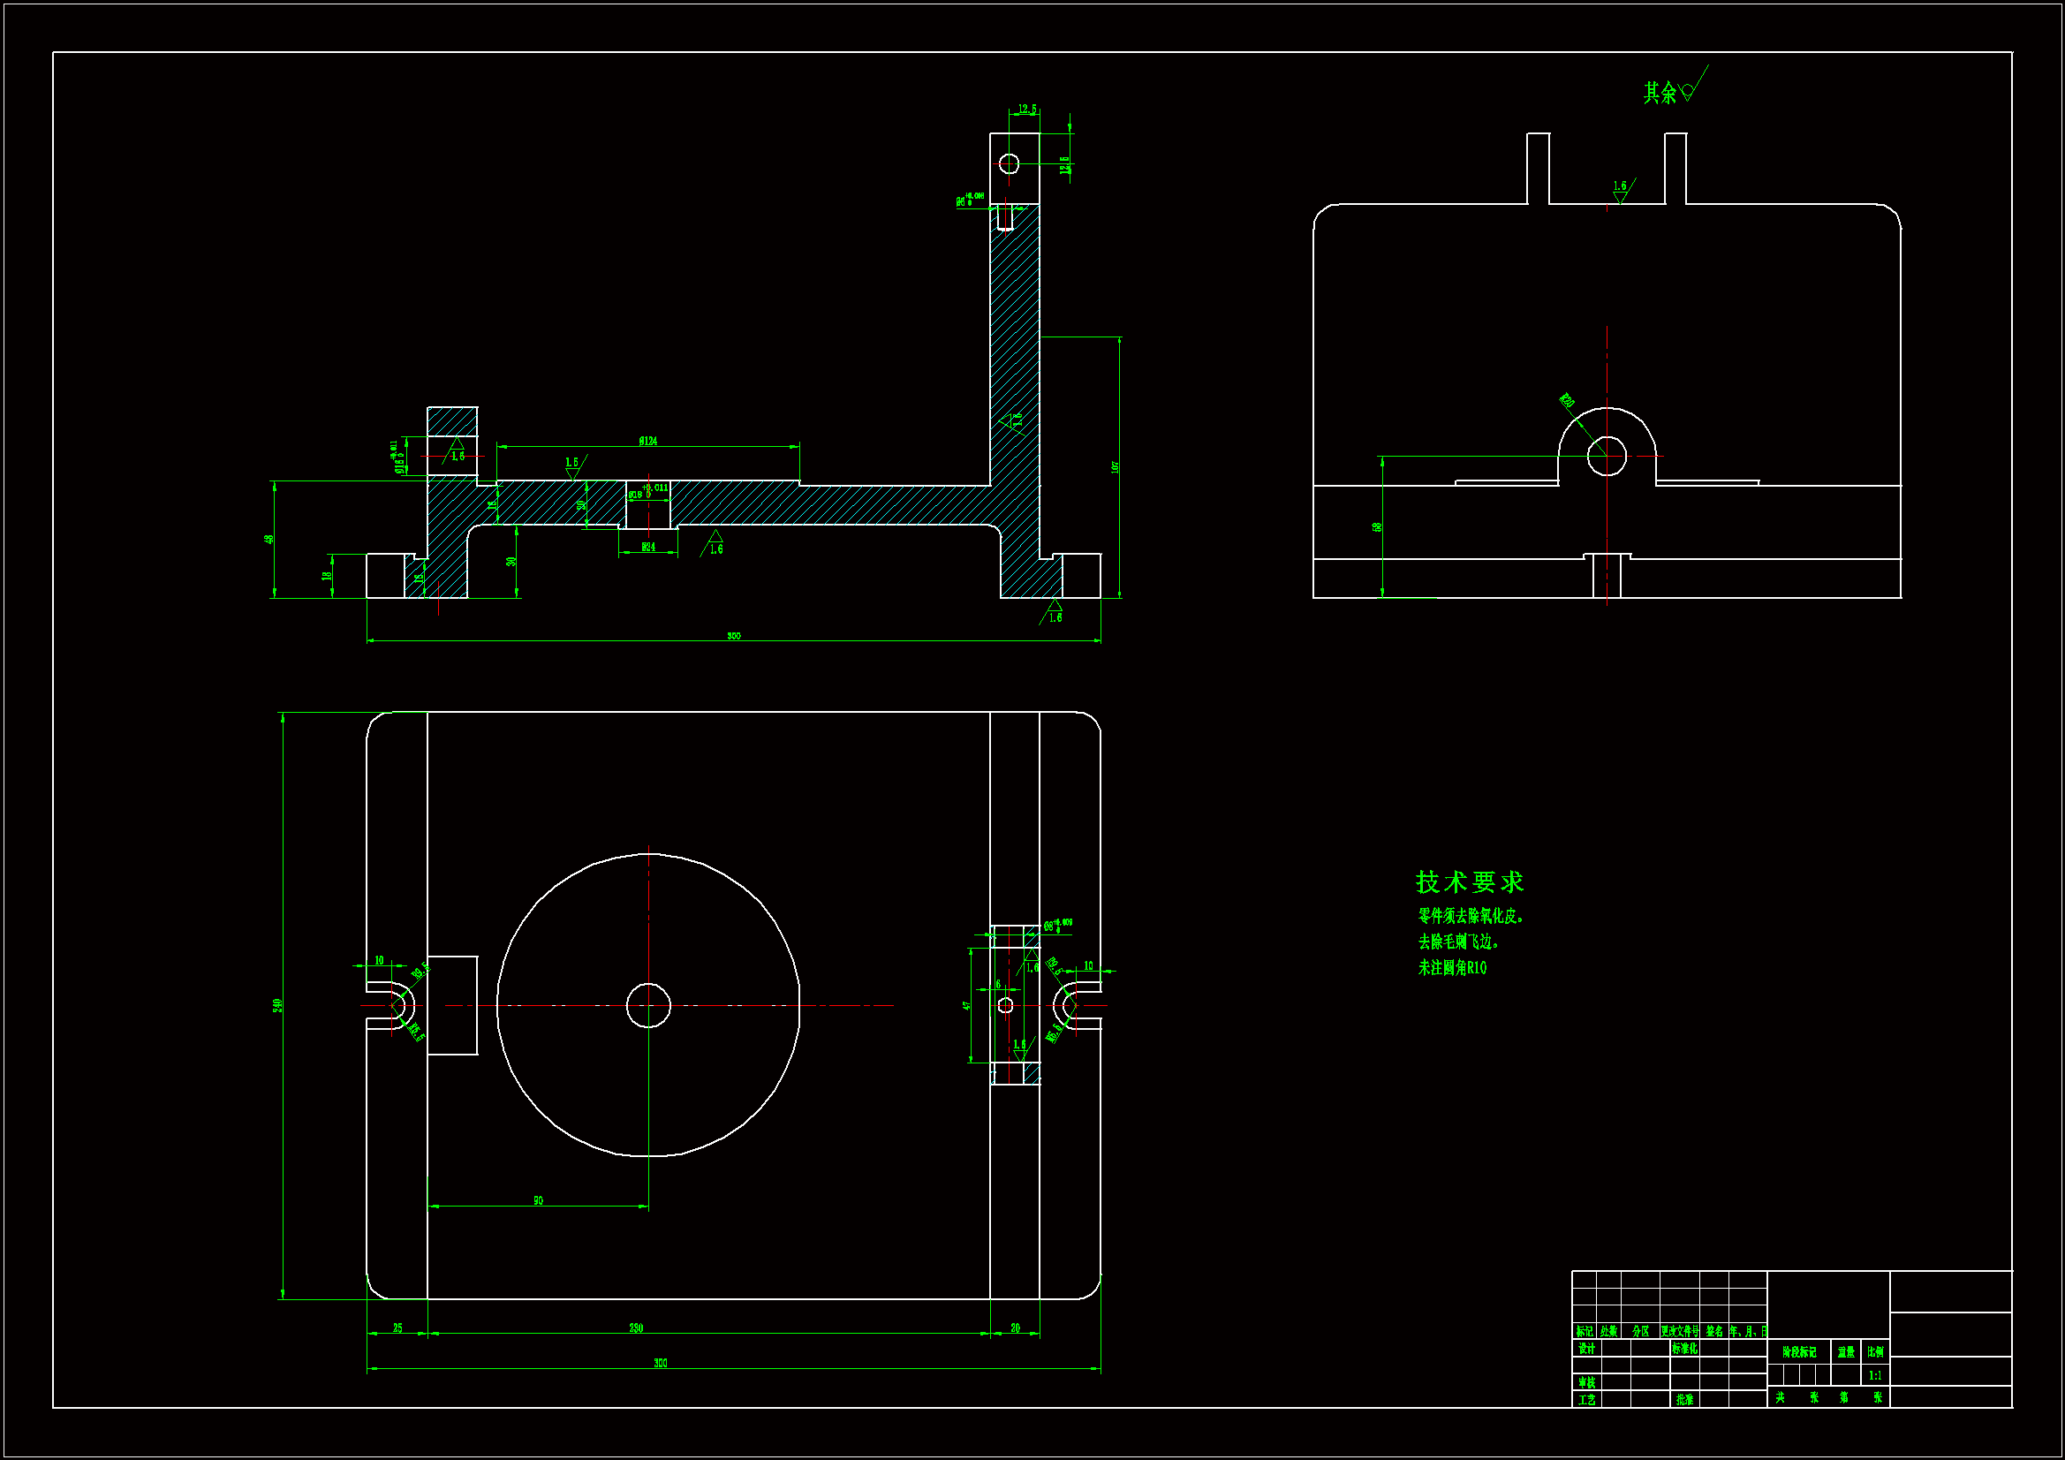Screen dimensions: 2065x1460
Task: Select the 250 dimension under plan view
Action: (636, 1328)
